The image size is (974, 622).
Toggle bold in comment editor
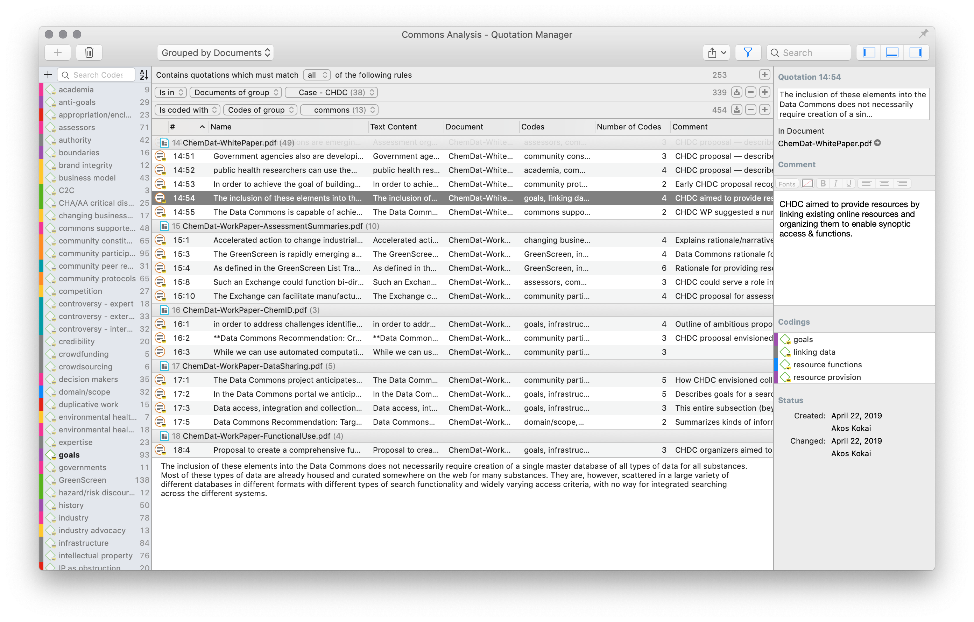coord(823,184)
